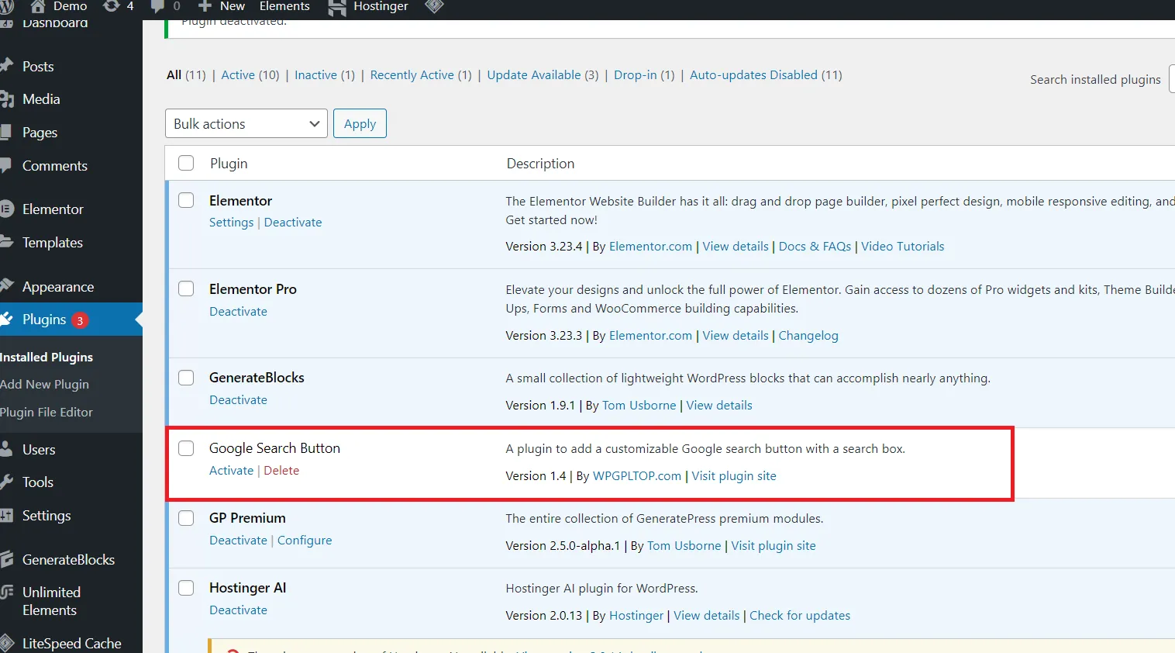Open Plugin File Editor in sidebar

[46, 412]
